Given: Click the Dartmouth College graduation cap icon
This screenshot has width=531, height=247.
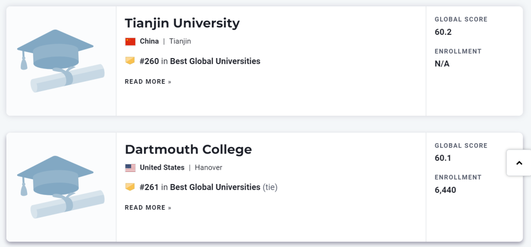Looking at the screenshot, I should pyautogui.click(x=60, y=187).
